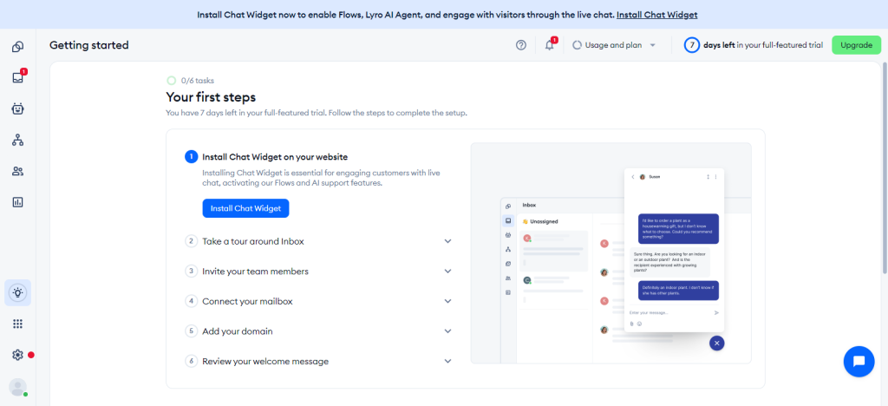Open Usage and plan dropdown

pos(614,45)
